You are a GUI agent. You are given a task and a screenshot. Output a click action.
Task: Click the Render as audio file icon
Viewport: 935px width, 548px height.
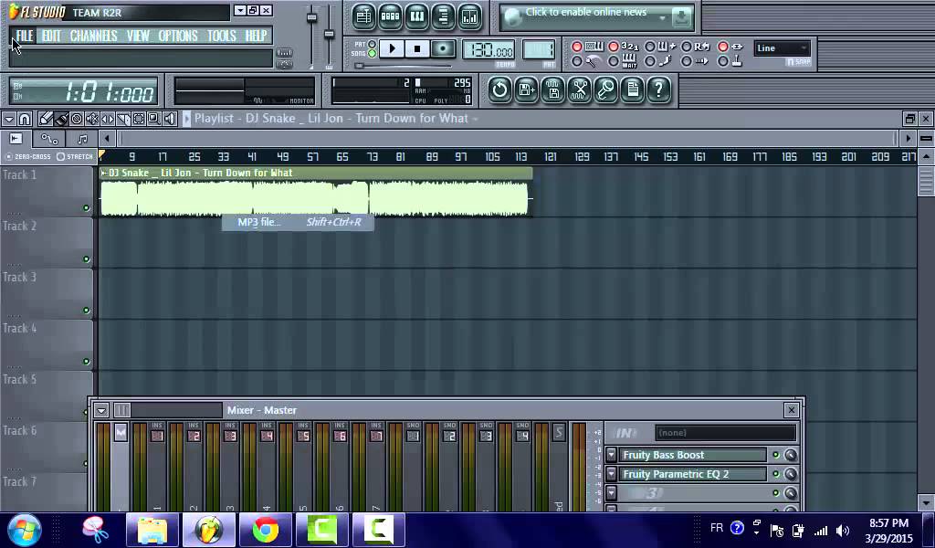[552, 90]
